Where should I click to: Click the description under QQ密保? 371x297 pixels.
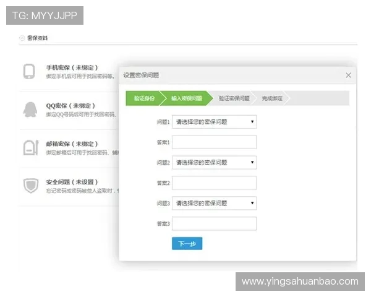coord(82,114)
